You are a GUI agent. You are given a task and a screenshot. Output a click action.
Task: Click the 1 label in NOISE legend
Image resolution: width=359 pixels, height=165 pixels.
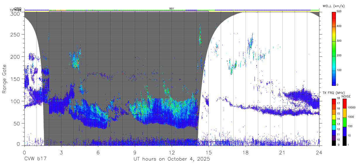click(348, 145)
